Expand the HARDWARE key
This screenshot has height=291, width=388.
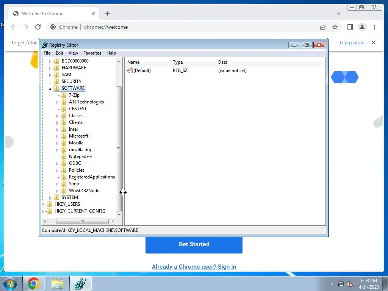pyautogui.click(x=50, y=68)
